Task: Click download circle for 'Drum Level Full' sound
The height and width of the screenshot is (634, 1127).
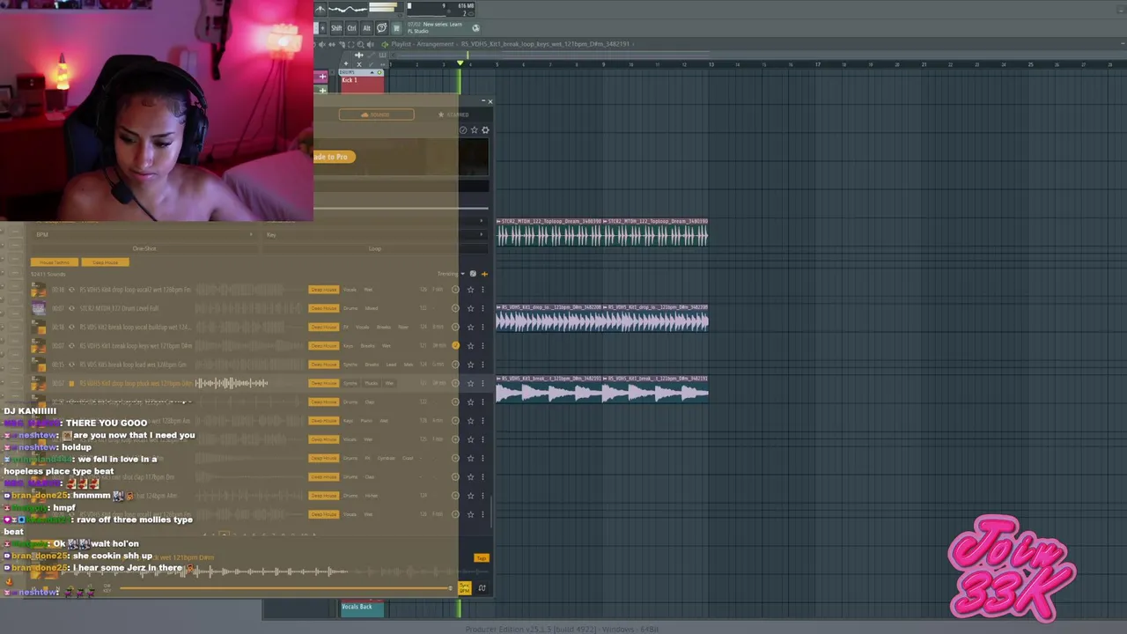Action: click(x=455, y=308)
